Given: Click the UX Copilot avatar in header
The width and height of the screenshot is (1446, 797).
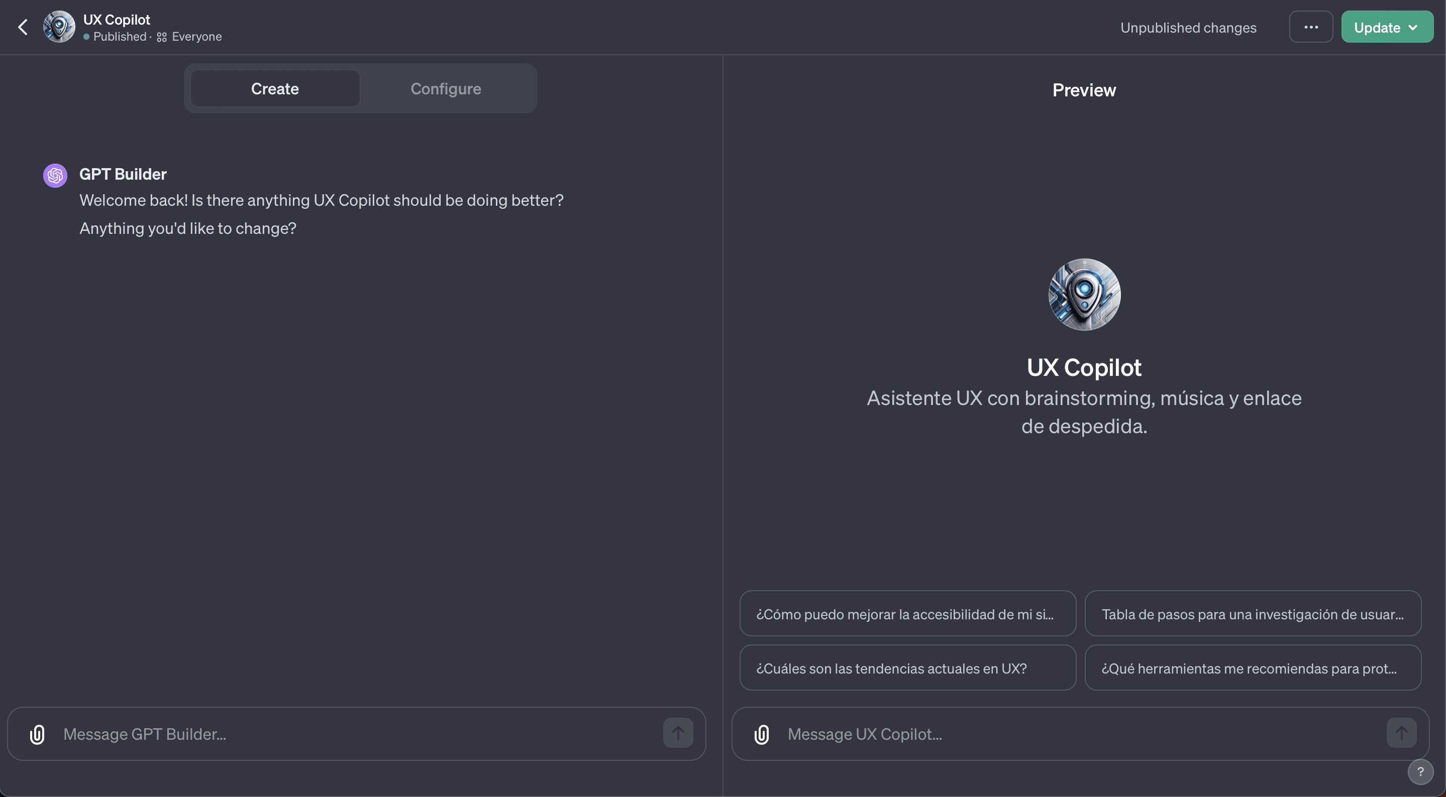Looking at the screenshot, I should [58, 27].
